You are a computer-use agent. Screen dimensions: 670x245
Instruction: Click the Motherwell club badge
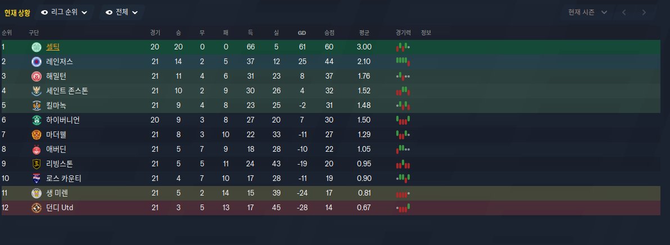(x=37, y=135)
